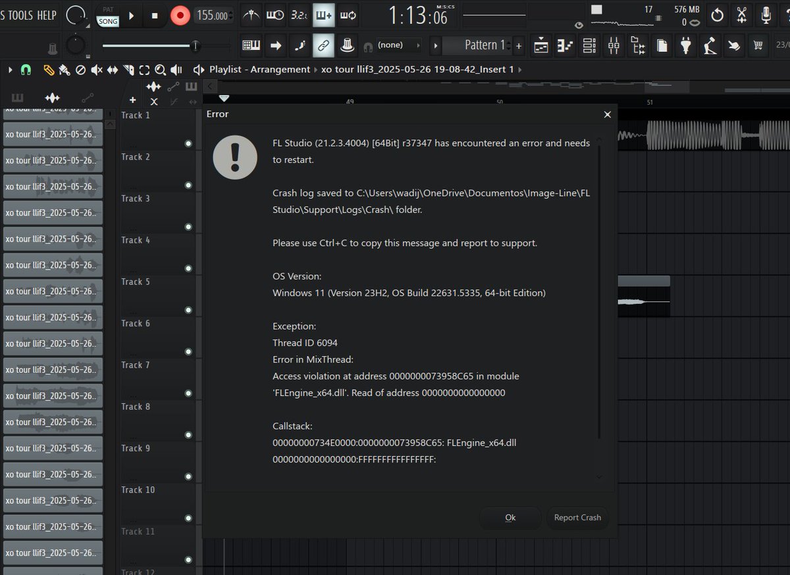Image resolution: width=790 pixels, height=575 pixels.
Task: Mute Track 6 with its green dot
Action: 188,352
